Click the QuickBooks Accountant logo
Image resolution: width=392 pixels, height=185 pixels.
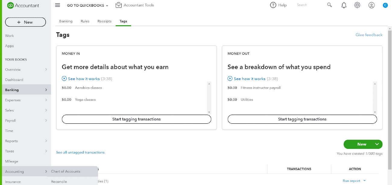23,5
